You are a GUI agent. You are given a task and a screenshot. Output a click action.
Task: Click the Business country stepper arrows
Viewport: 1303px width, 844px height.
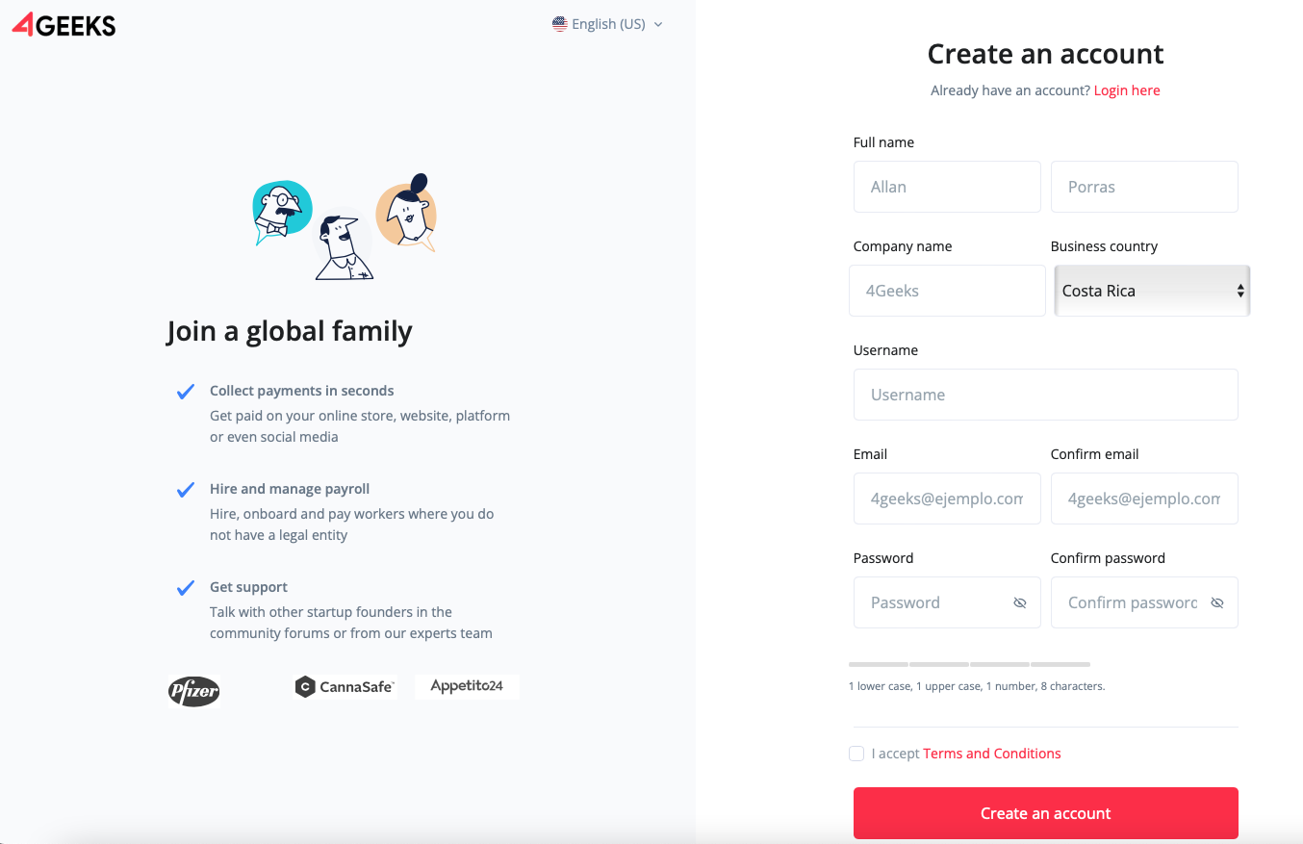(x=1240, y=291)
